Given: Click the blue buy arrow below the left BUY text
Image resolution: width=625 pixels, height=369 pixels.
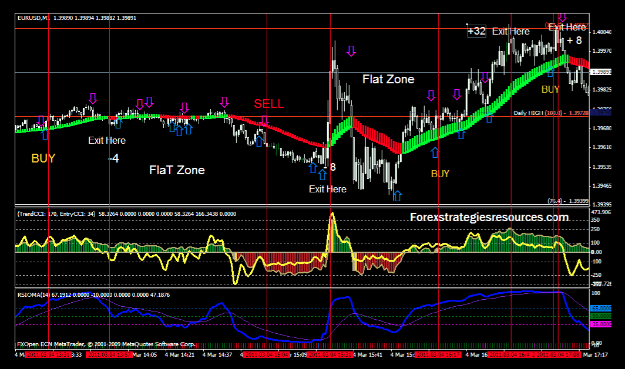Looking at the screenshot, I should click(x=44, y=134).
